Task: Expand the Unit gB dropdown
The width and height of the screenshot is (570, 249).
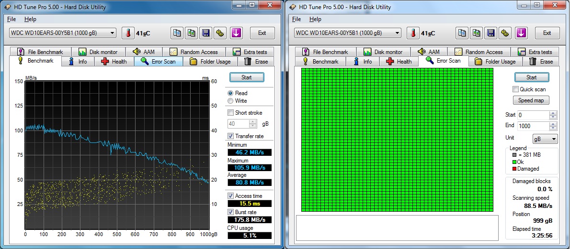Action: [545, 139]
